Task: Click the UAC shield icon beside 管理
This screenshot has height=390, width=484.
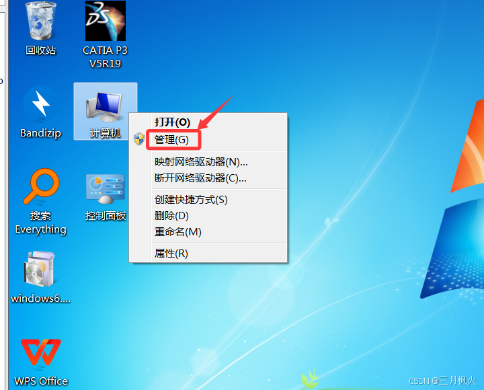Action: coord(139,139)
